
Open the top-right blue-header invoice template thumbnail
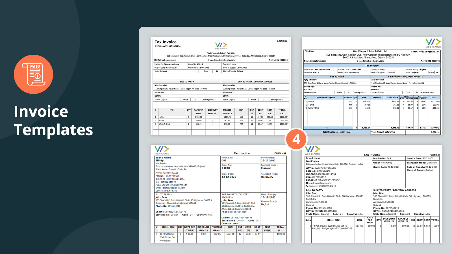[x=372, y=86]
